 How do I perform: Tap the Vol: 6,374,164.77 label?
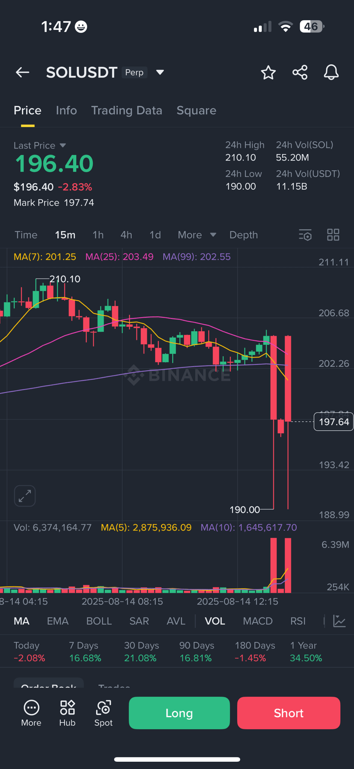(53, 528)
